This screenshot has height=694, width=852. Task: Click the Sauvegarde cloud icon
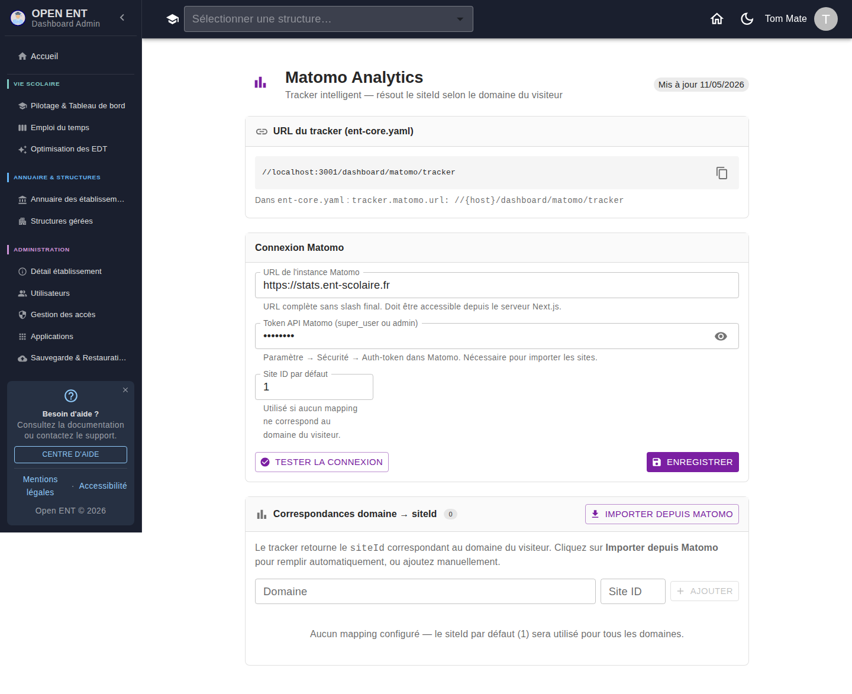22,359
